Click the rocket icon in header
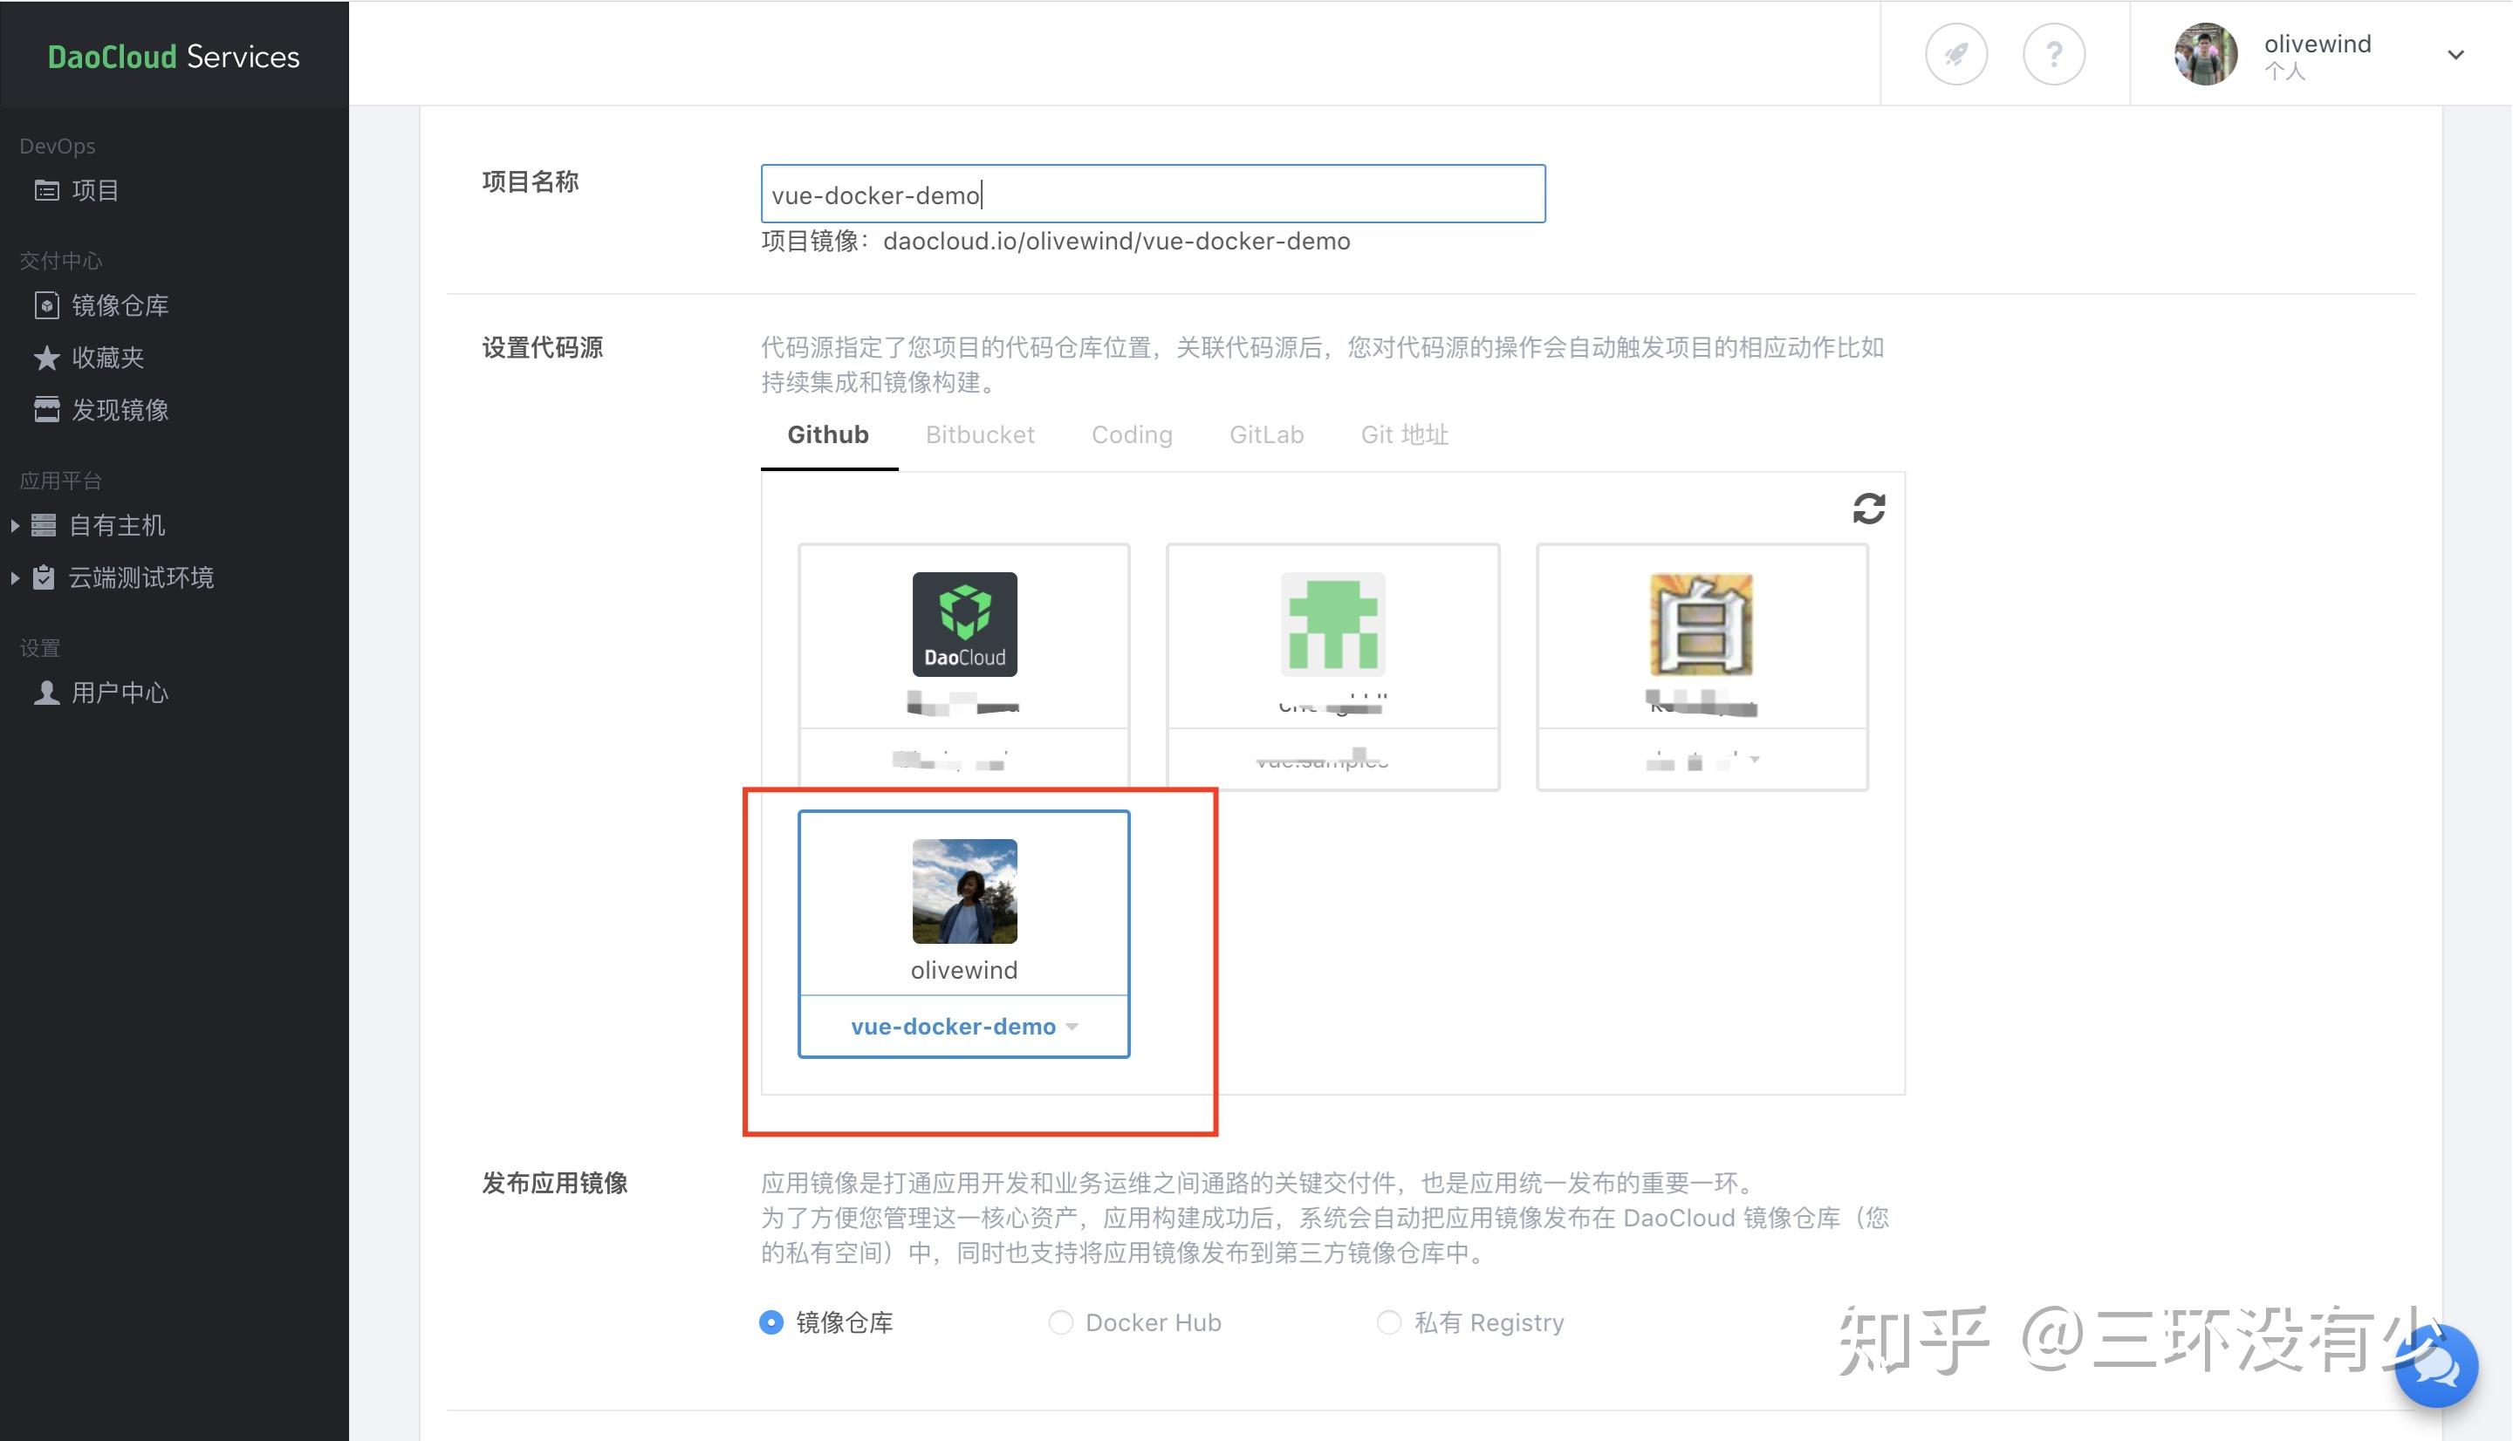 pos(1955,54)
